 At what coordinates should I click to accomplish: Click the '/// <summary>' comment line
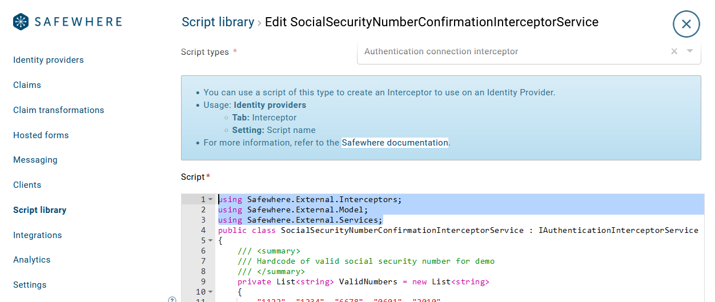pyautogui.click(x=269, y=251)
